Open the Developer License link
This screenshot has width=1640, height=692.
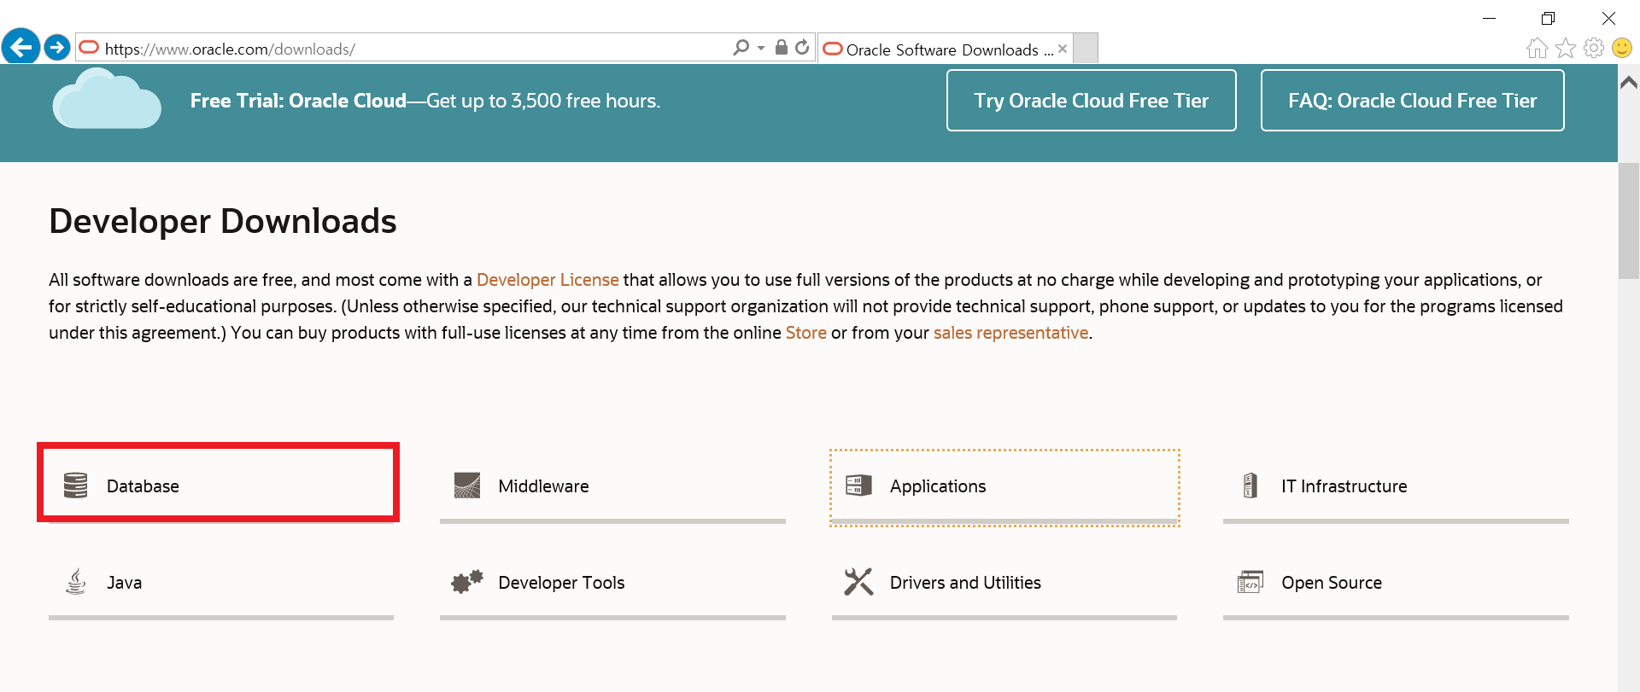point(548,280)
